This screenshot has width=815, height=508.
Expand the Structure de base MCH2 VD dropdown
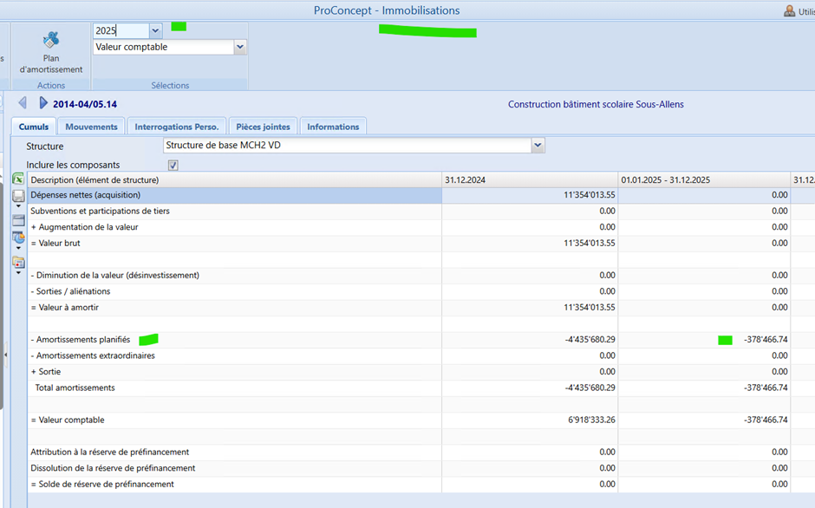point(538,146)
